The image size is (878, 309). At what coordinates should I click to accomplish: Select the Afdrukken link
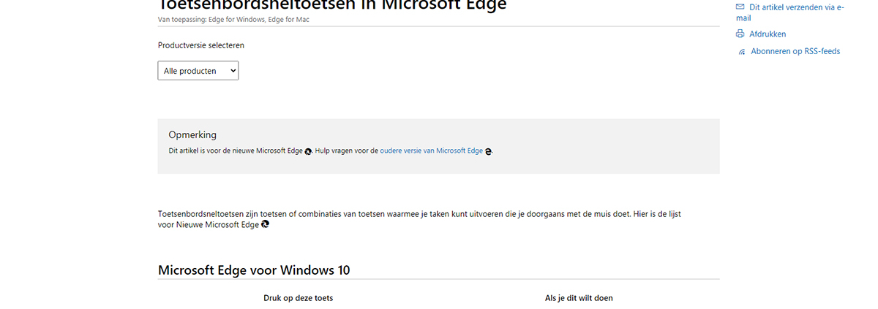click(768, 34)
